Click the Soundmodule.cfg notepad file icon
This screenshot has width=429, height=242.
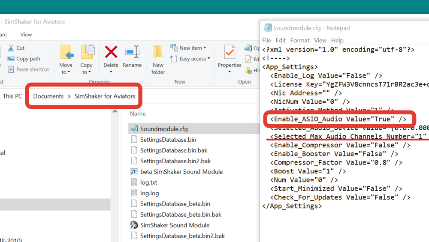click(x=134, y=128)
